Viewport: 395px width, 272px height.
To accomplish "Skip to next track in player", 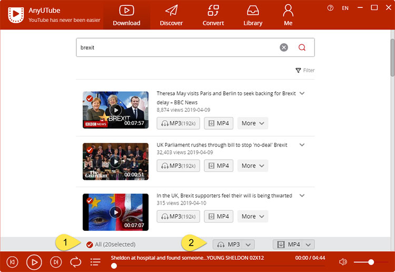I will point(56,262).
